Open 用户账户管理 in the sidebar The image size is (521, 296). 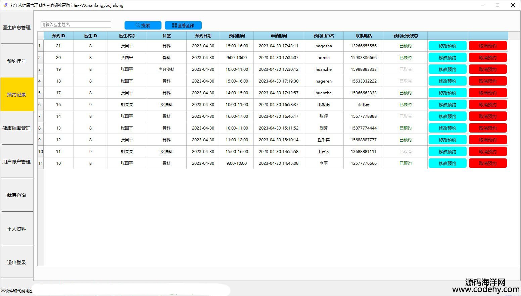tap(17, 162)
